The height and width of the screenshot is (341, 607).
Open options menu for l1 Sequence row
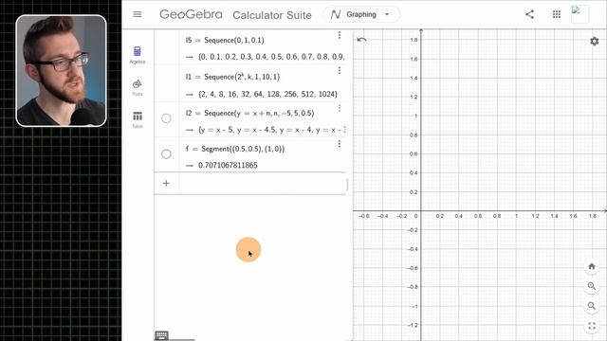340,71
